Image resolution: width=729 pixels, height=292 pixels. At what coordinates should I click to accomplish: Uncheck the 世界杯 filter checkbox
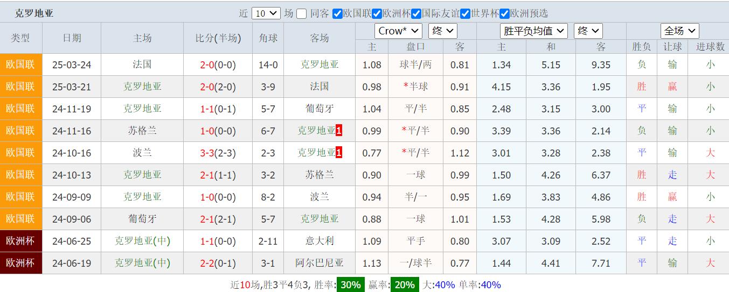coord(465,13)
